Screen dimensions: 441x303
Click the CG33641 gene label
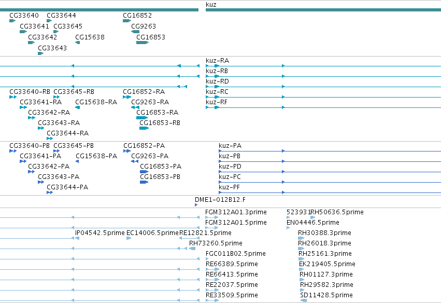[34, 26]
